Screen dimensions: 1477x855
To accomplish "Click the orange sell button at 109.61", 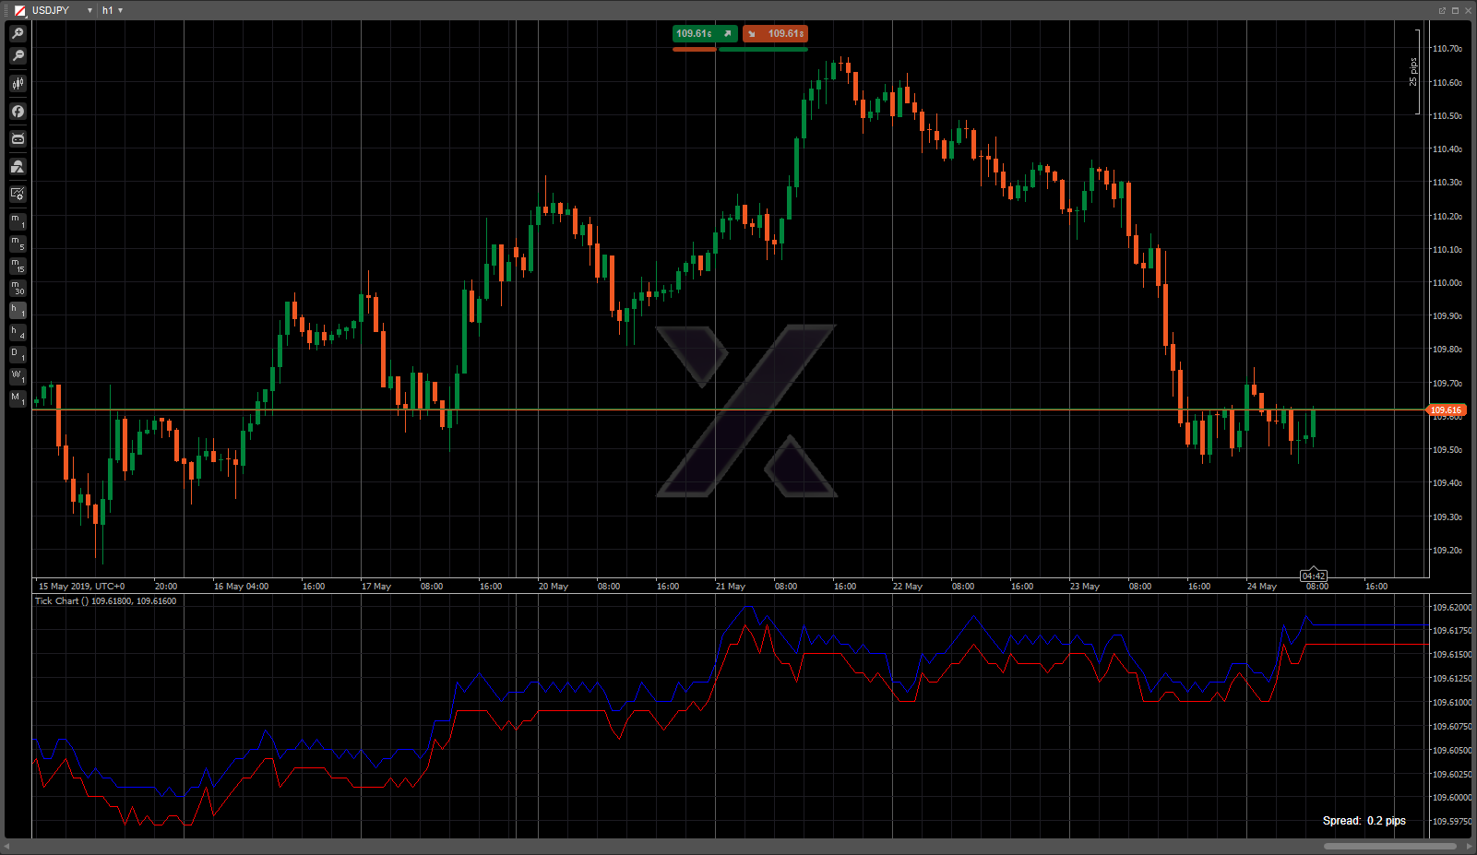I will point(775,34).
